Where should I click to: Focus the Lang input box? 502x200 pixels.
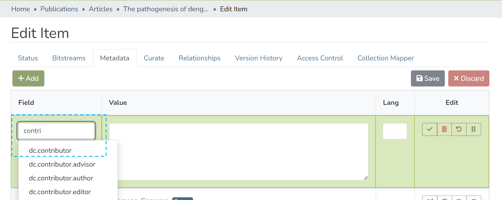coord(395,131)
